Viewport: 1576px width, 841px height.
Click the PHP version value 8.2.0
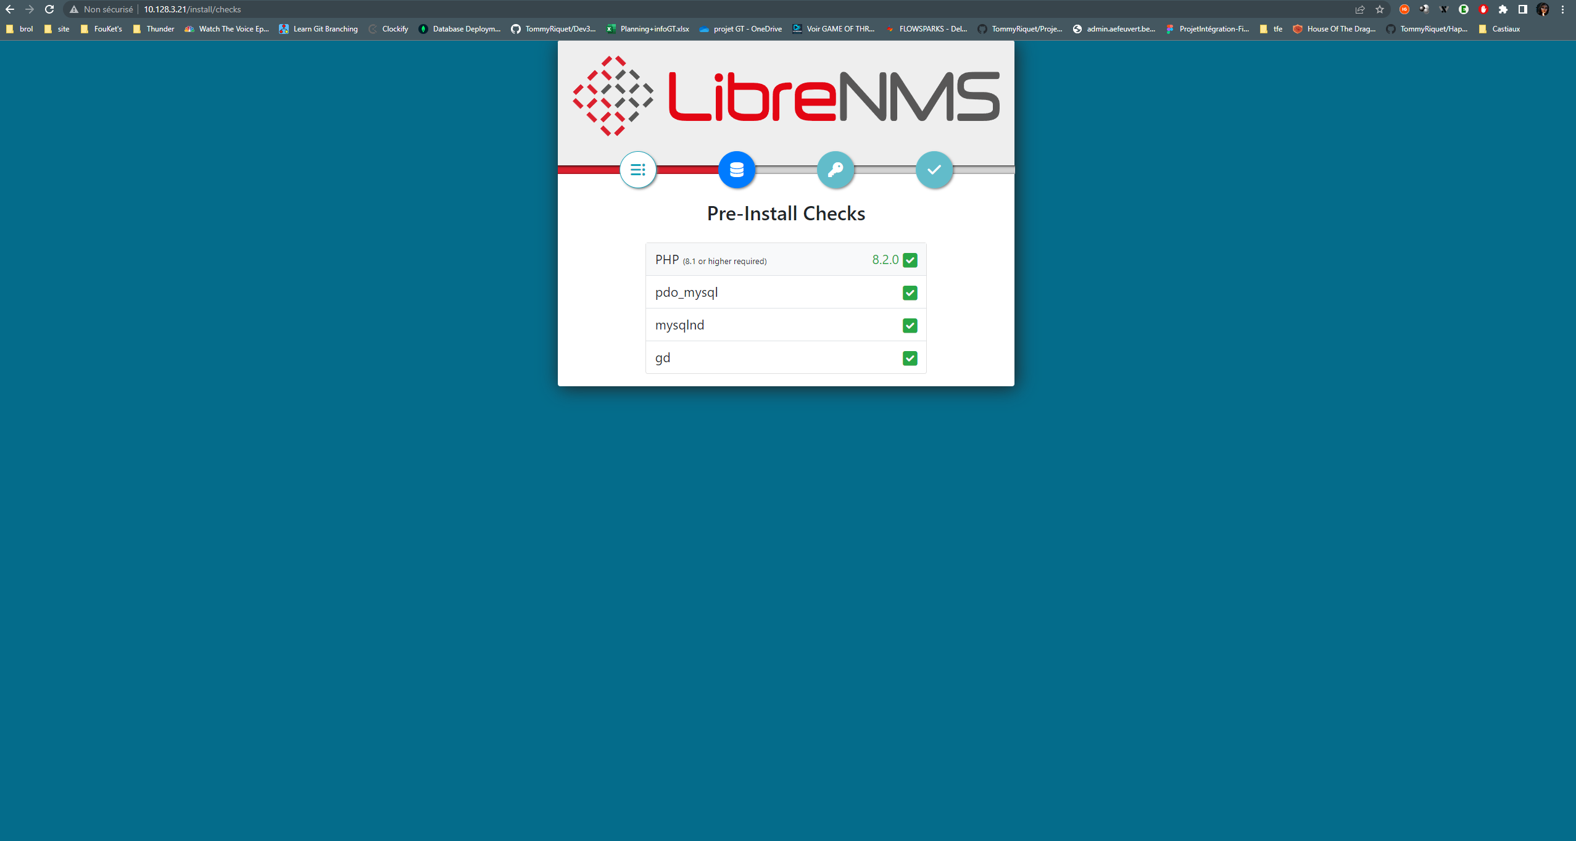[885, 260]
